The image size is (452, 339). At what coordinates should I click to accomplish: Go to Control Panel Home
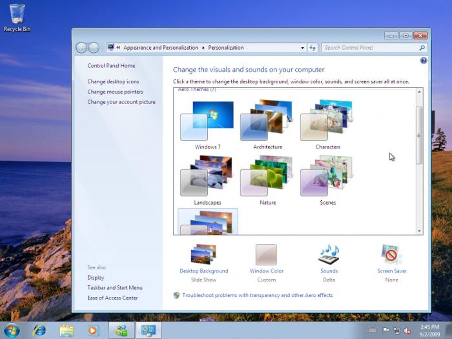pos(111,66)
